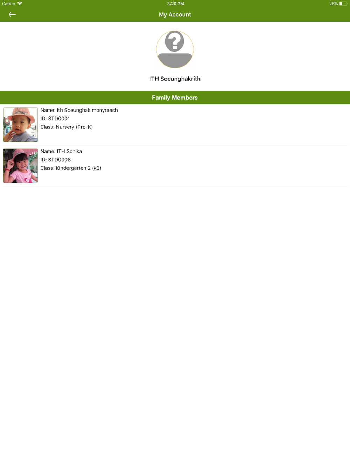Tap Class: Nursery (Pre-K) label
Viewport: 350px width, 468px height.
point(66,127)
